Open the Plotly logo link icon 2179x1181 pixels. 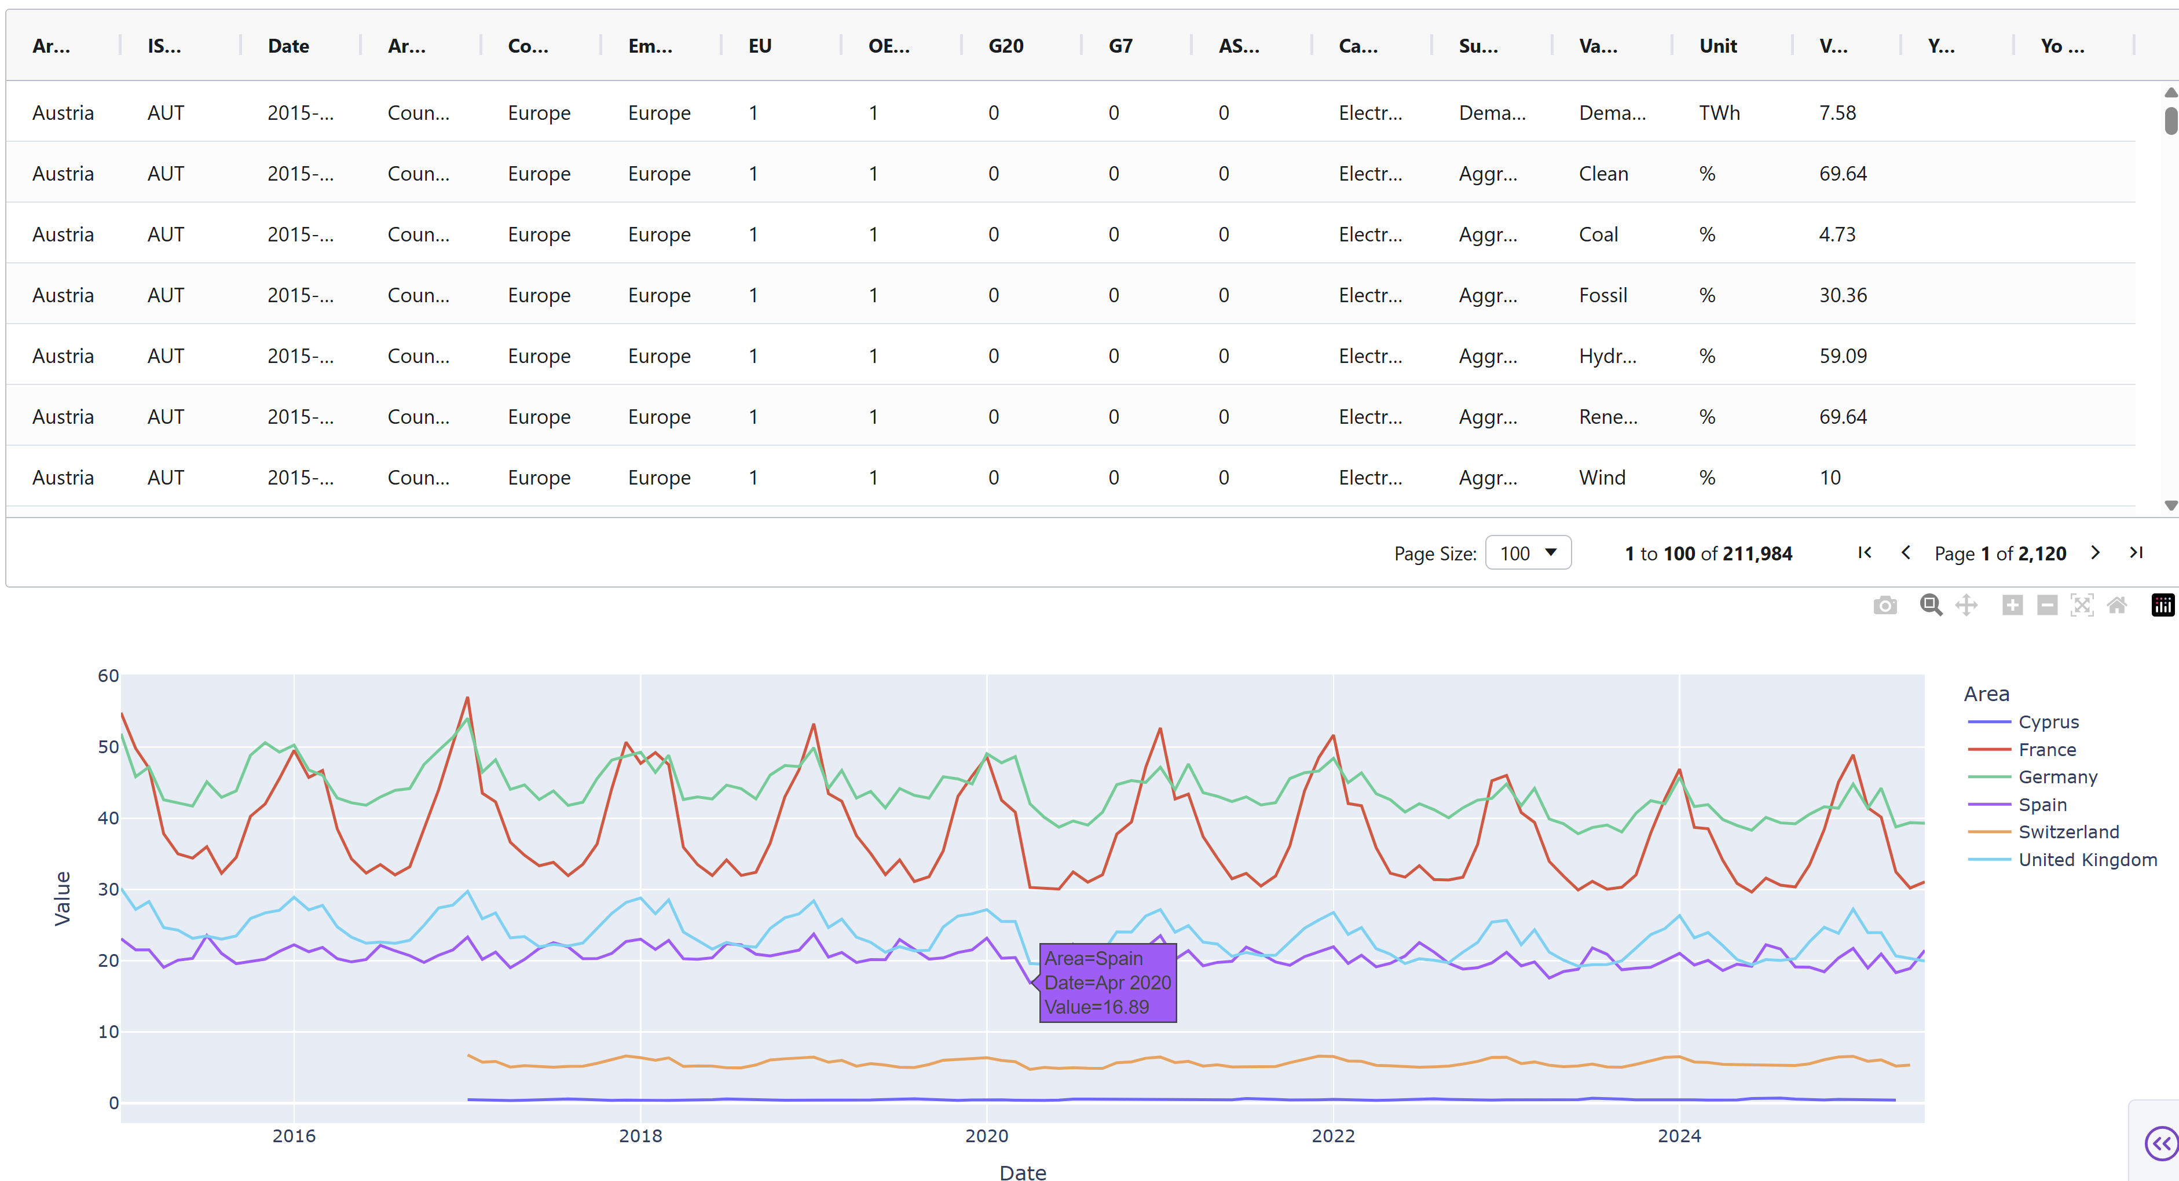click(x=2162, y=606)
